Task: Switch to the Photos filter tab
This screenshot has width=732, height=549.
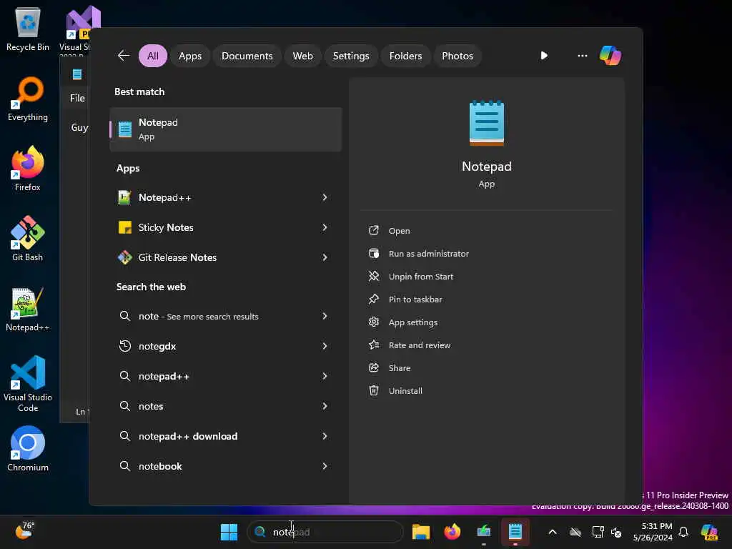Action: tap(457, 56)
